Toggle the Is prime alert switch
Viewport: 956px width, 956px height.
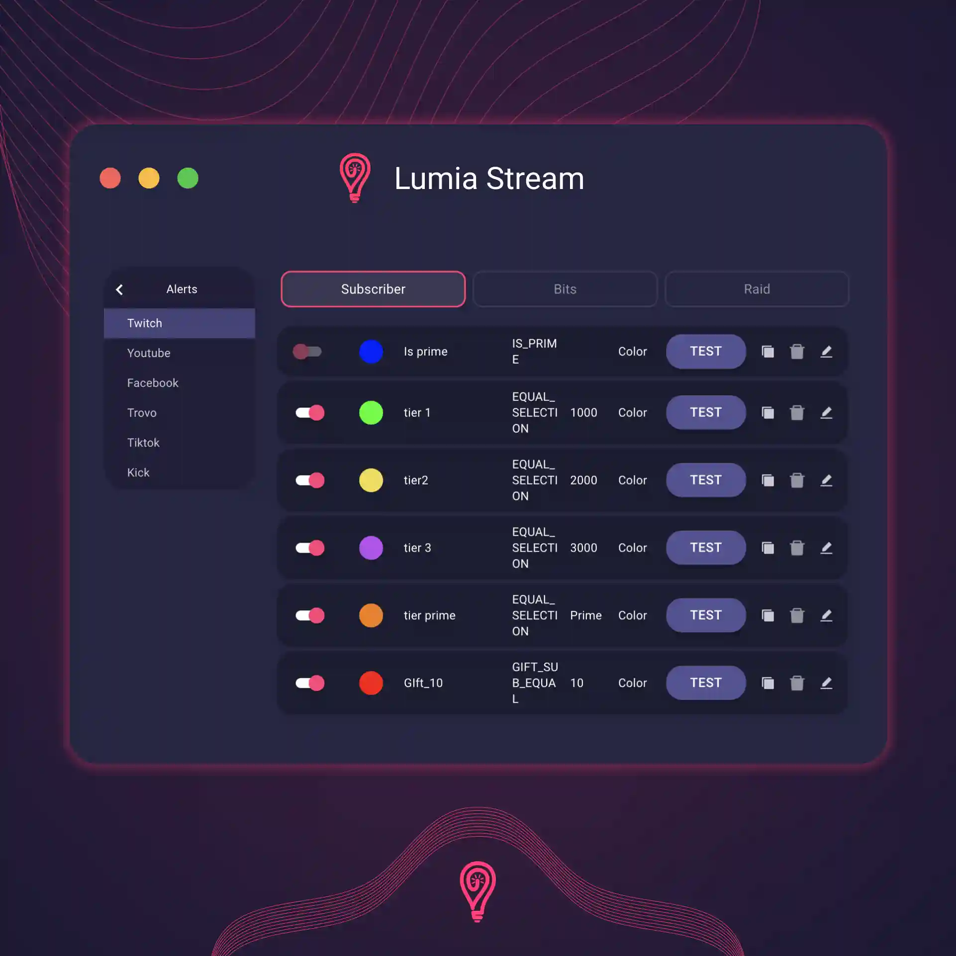(308, 351)
